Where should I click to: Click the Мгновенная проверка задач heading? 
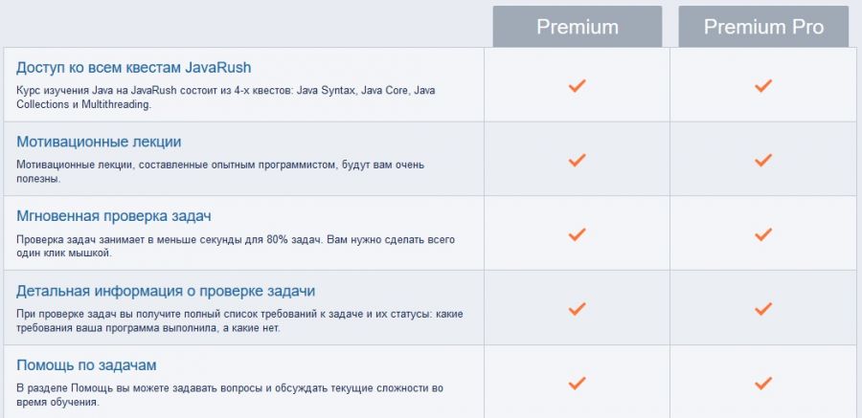113,216
